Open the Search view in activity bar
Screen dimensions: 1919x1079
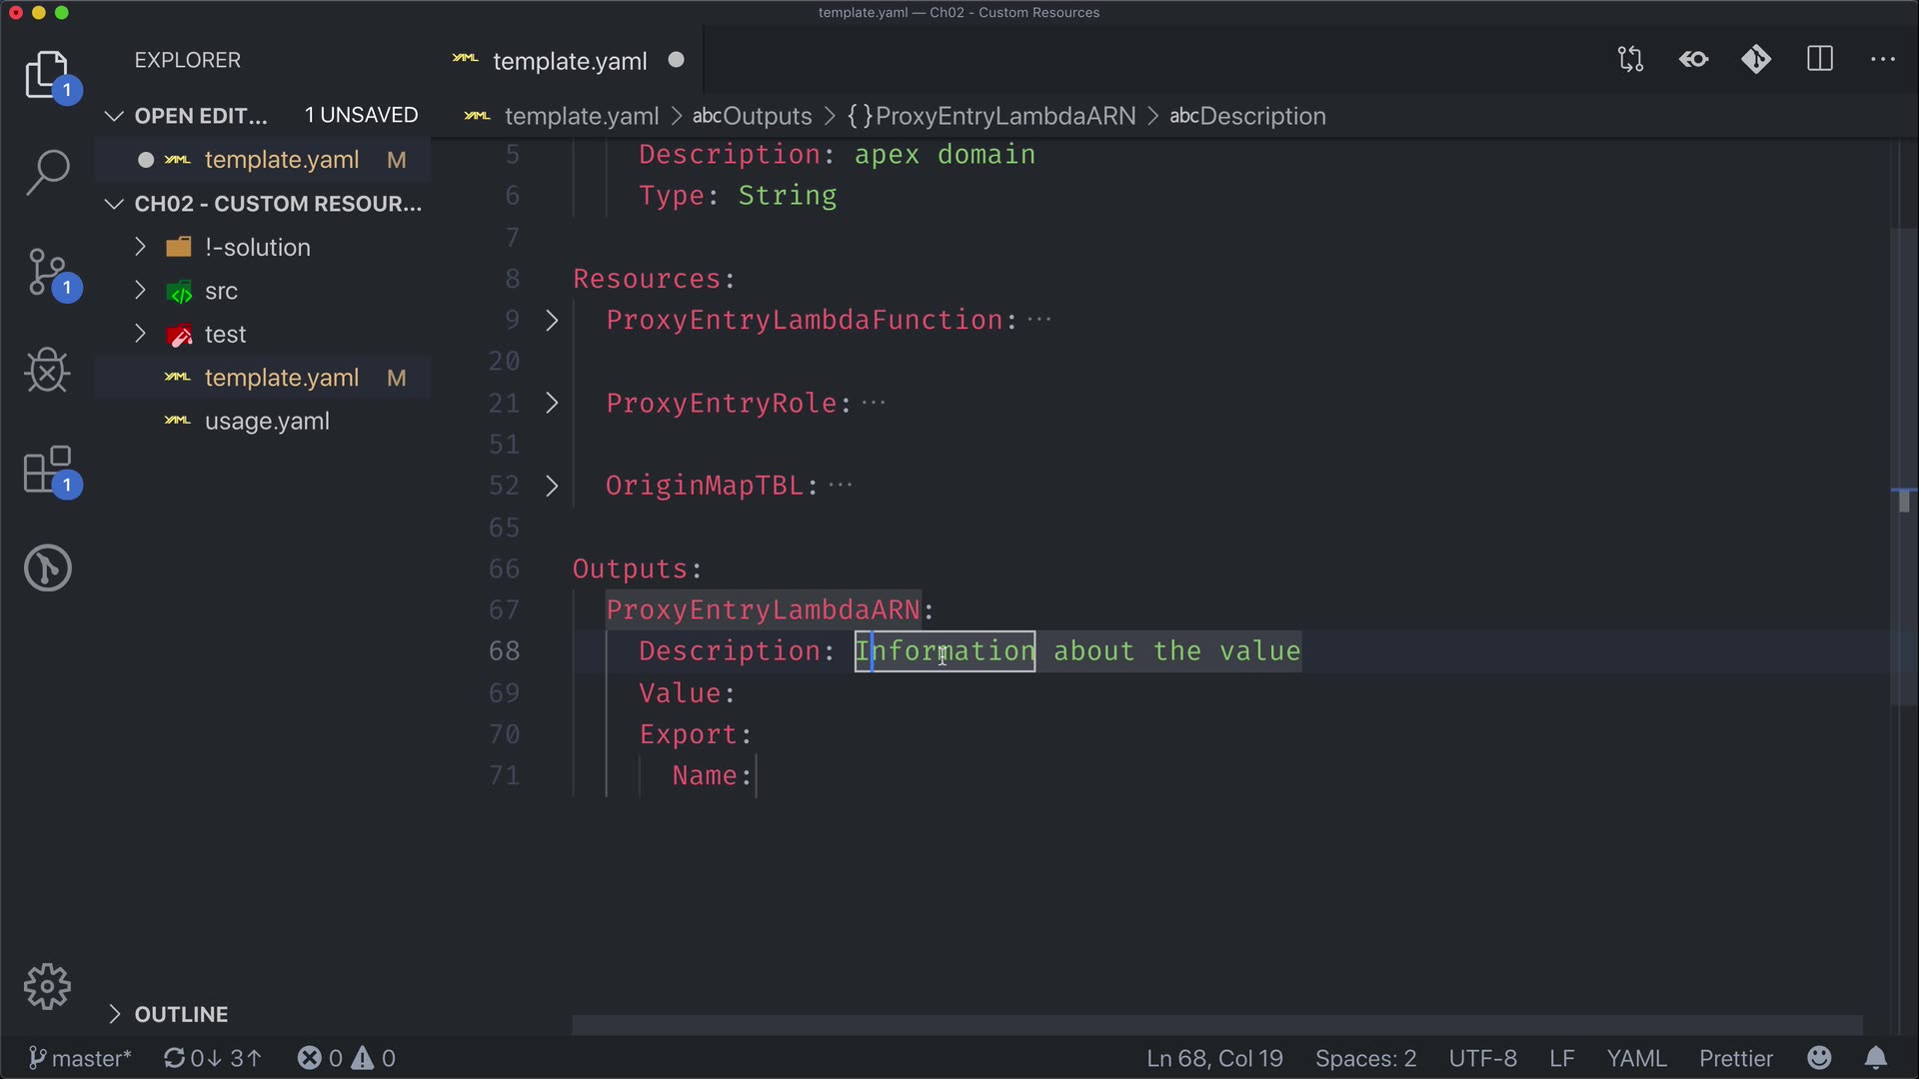click(x=47, y=173)
